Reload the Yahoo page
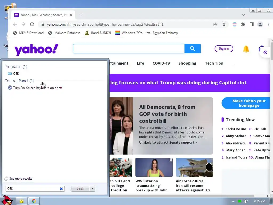Viewport: 273px width, 205px height. click(32, 24)
